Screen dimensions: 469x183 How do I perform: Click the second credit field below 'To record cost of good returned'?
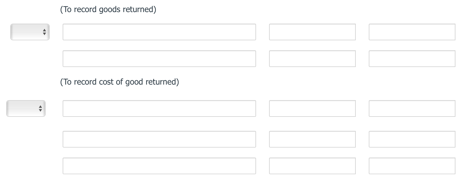pos(412,139)
